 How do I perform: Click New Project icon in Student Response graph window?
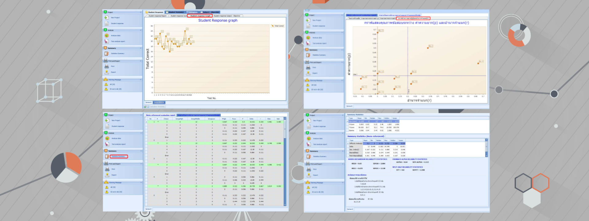click(x=106, y=17)
